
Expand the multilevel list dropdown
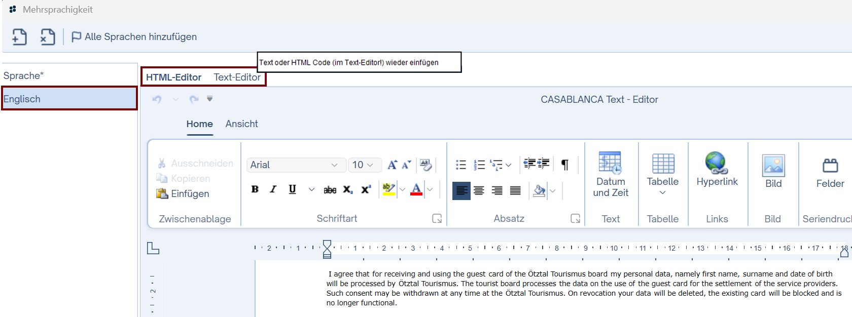coord(508,165)
